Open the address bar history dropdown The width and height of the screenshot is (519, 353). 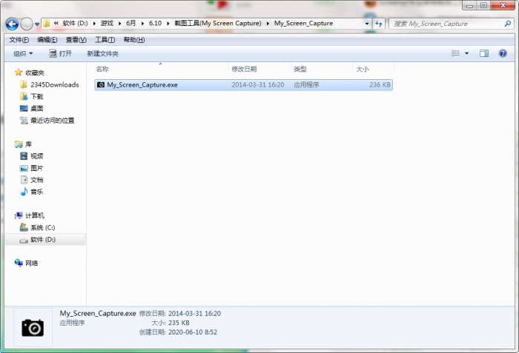(x=367, y=24)
